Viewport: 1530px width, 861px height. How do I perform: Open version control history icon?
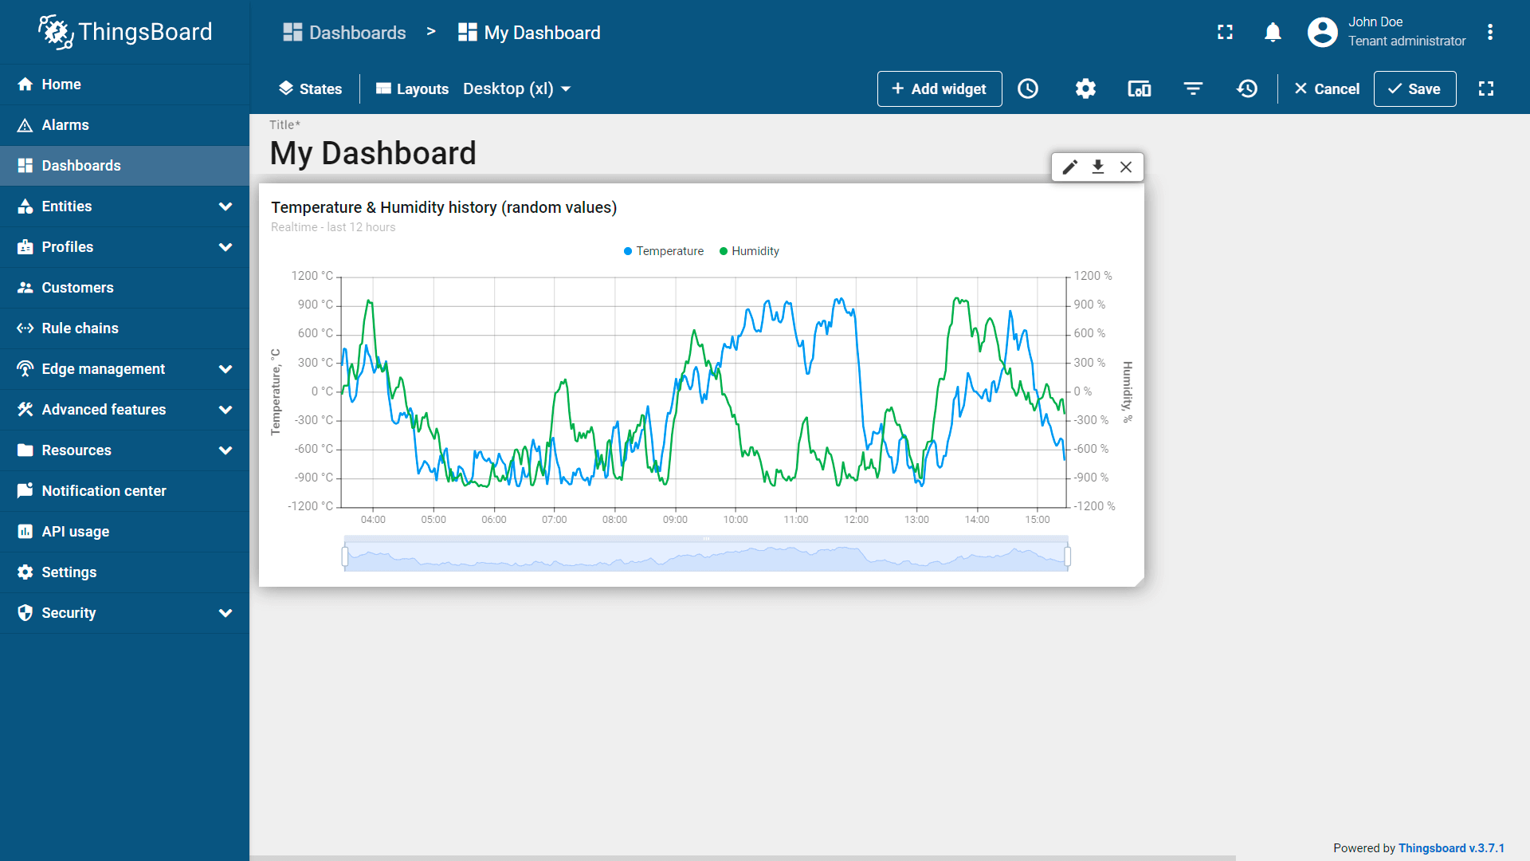1247,88
